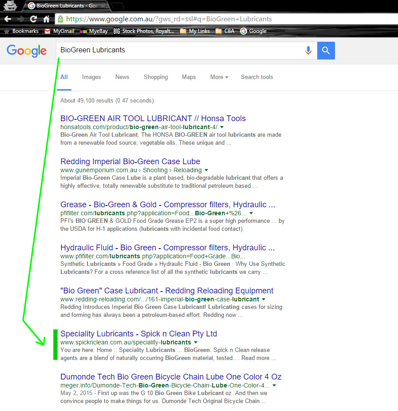Expand the honsatools.com result dropdown arrow

222,127
